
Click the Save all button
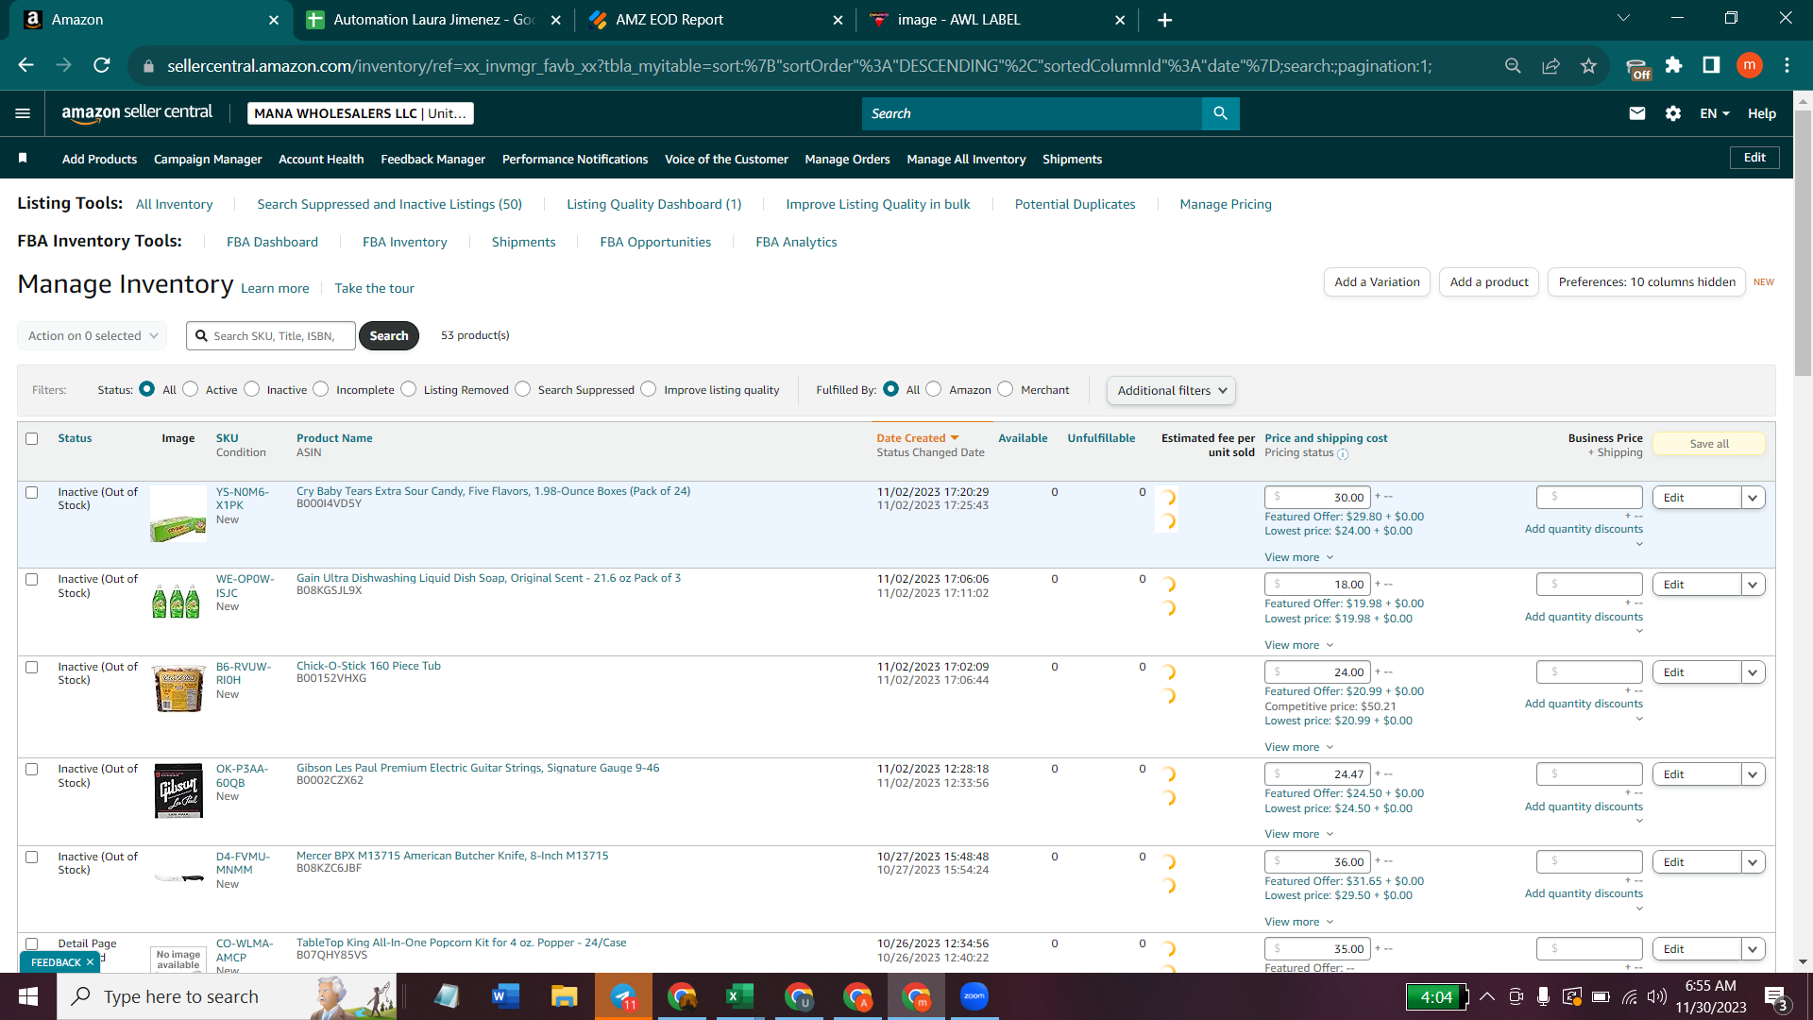[x=1709, y=444]
